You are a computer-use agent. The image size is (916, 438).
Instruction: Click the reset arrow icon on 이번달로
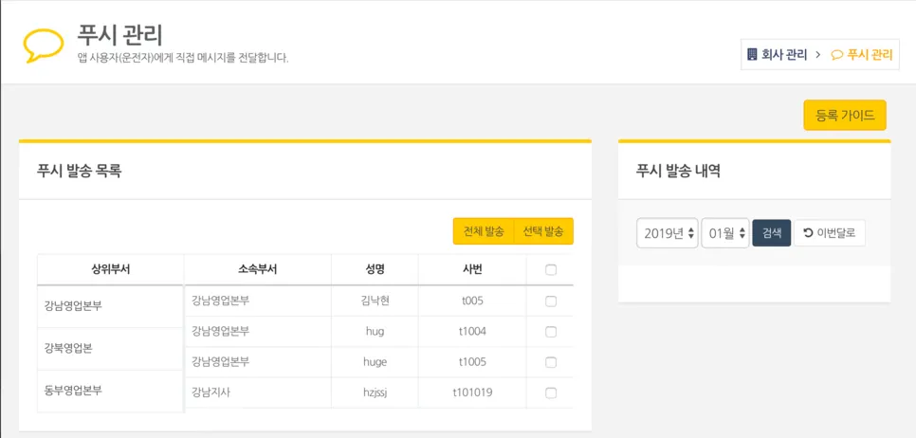[808, 232]
